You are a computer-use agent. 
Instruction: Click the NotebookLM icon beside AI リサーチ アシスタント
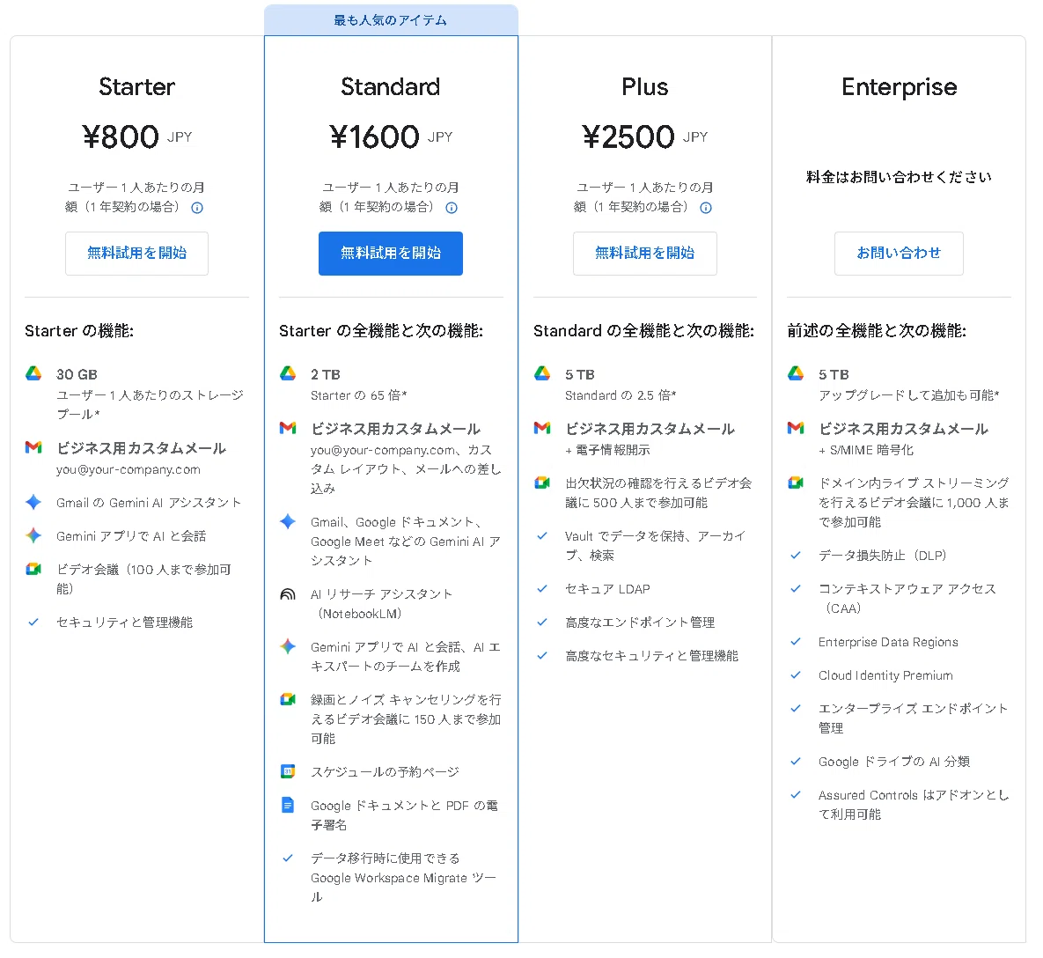click(x=288, y=594)
